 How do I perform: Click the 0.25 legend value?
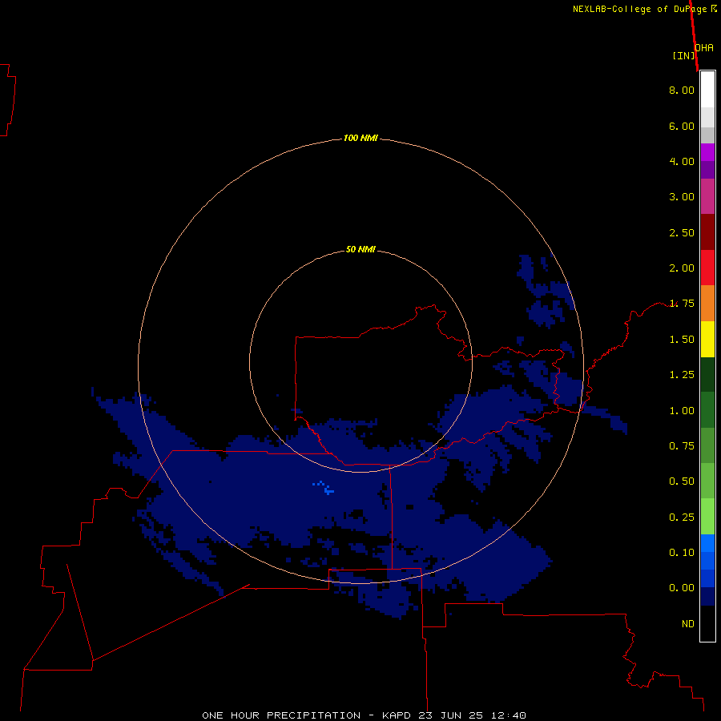682,518
